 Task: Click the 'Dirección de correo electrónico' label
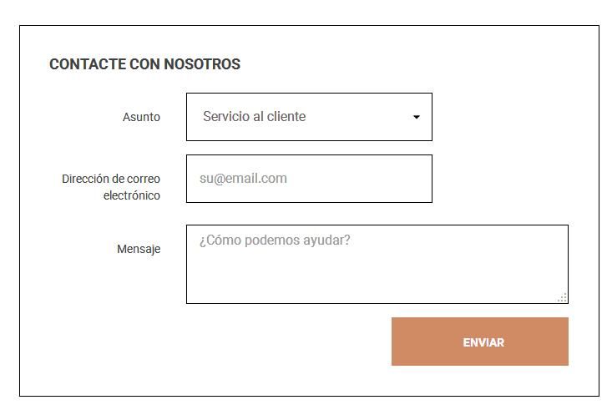tap(111, 187)
